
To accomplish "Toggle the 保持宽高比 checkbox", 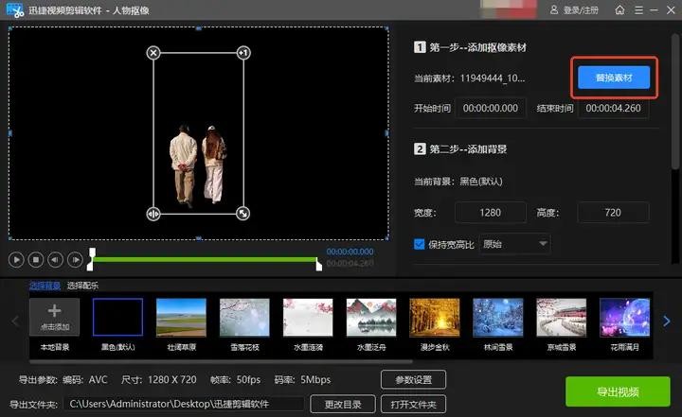I will point(420,244).
